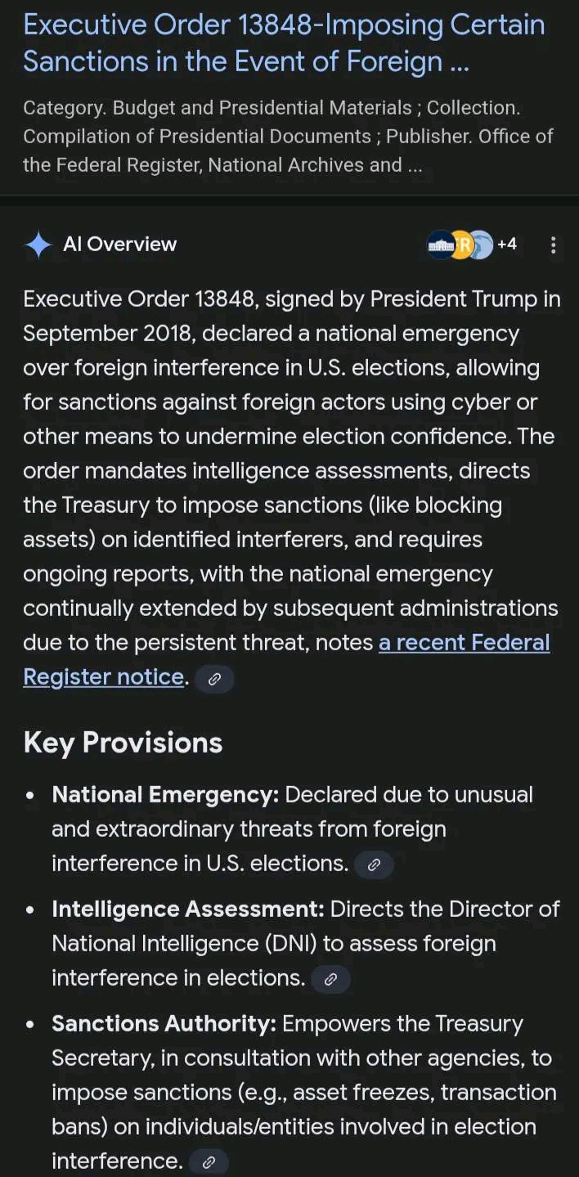Viewport: 579px width, 1177px height.
Task: Open National Emergency bullet's citation link icon
Action: tap(374, 865)
